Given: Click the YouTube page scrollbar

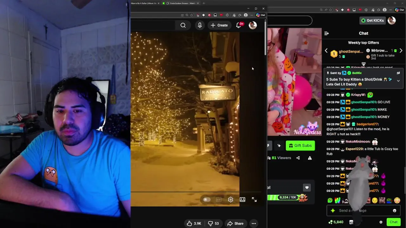Looking at the screenshot, I should 265,38.
